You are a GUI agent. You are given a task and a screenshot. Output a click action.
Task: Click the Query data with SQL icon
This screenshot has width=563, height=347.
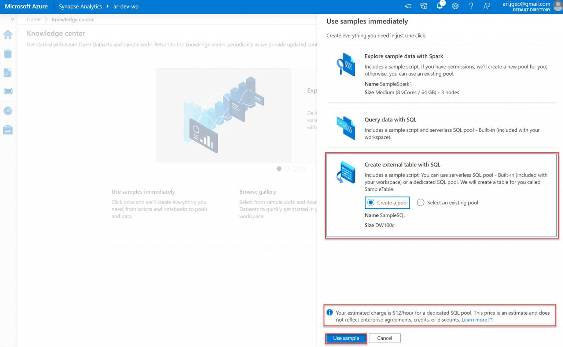point(346,128)
